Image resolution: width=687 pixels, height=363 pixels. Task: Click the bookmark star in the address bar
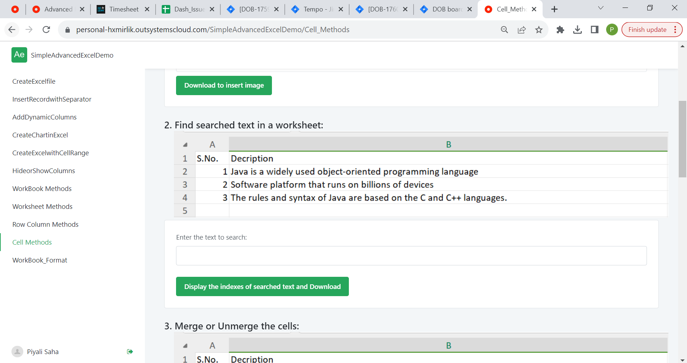click(x=539, y=30)
